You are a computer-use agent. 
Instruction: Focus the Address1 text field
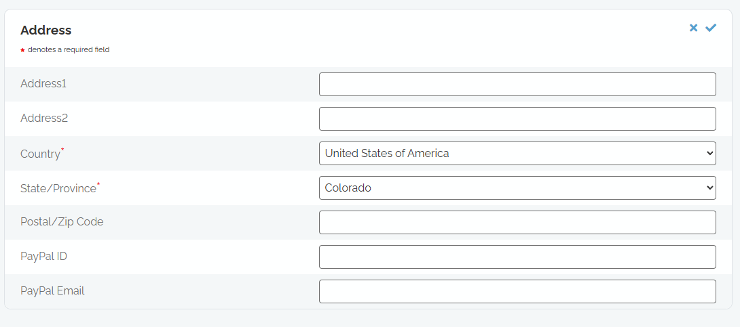(x=517, y=84)
